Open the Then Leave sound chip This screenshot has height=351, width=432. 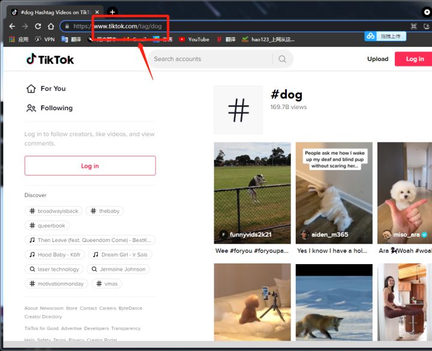[90, 240]
